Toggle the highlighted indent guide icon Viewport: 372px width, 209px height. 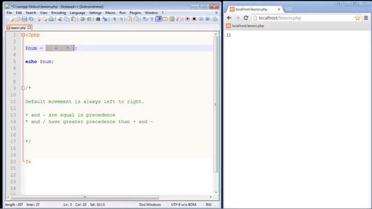tap(159, 19)
